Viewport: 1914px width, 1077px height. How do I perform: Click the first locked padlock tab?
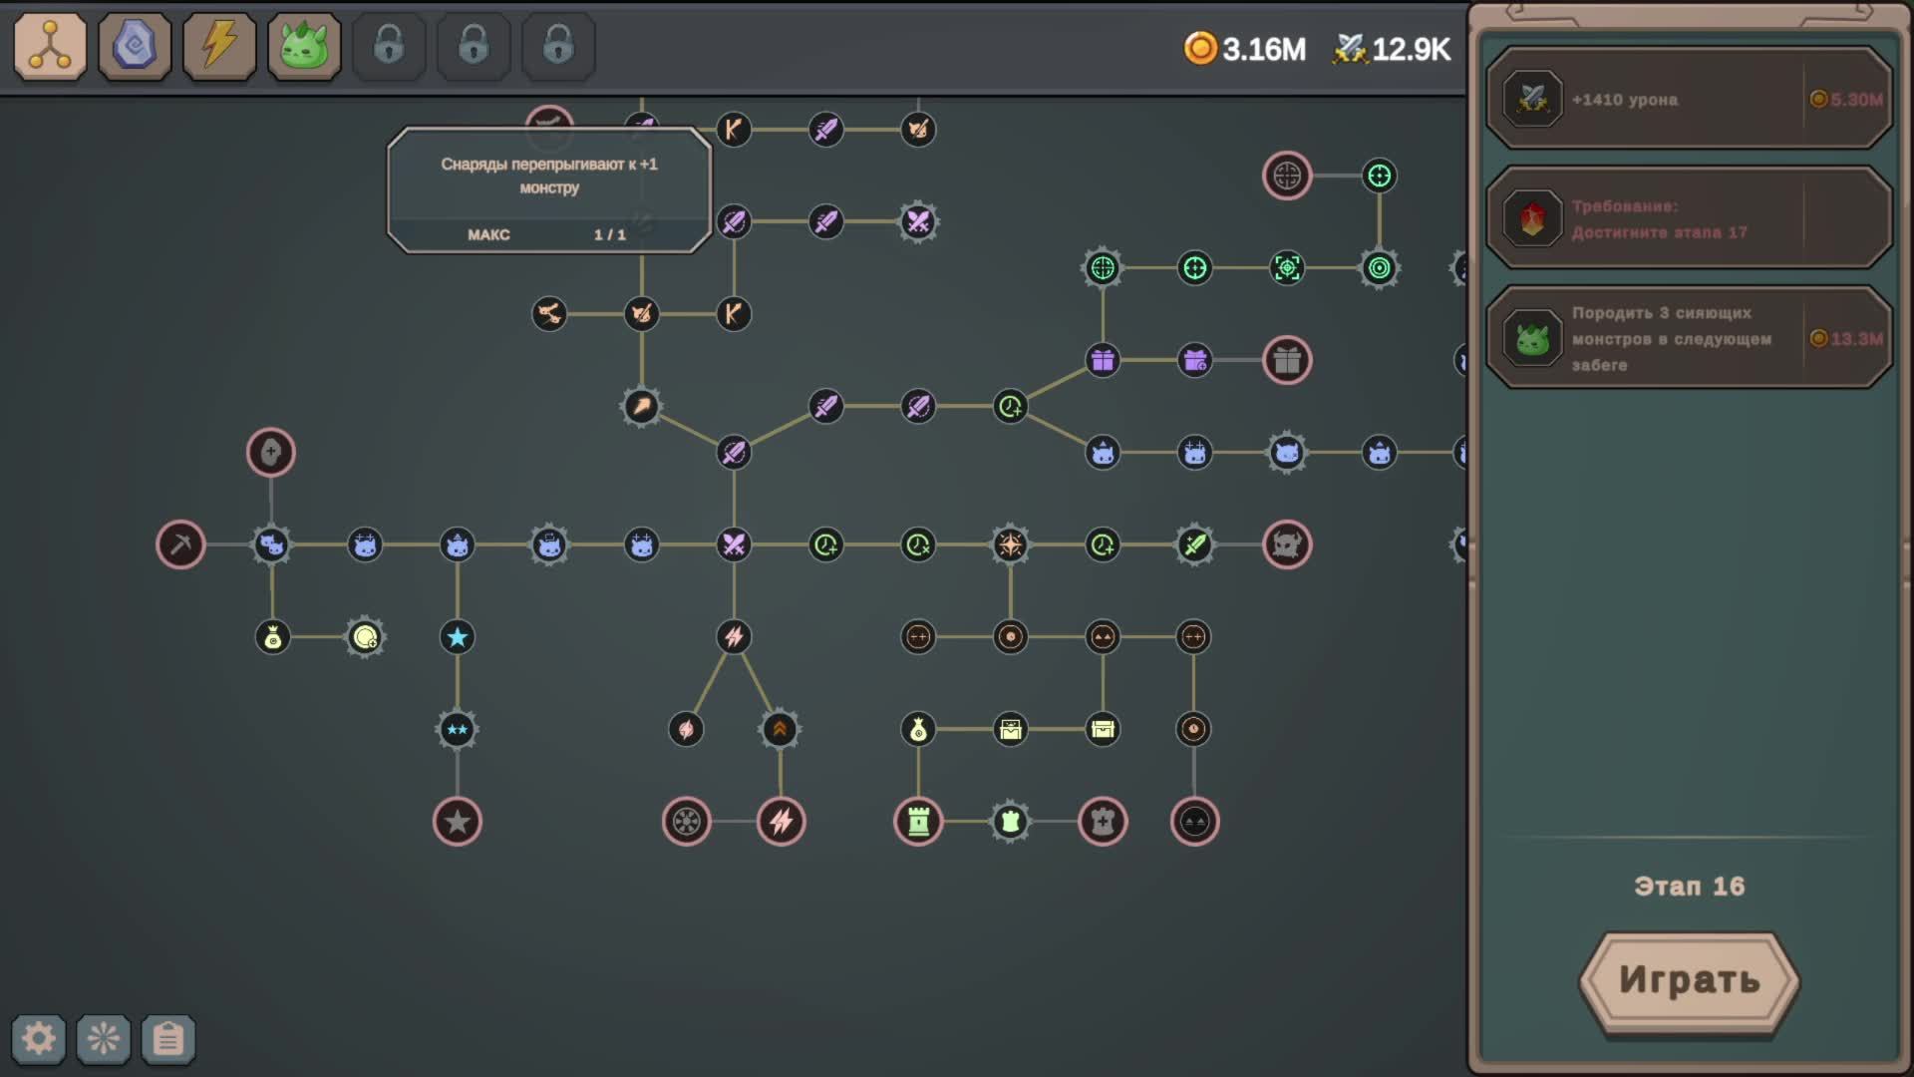coord(389,46)
